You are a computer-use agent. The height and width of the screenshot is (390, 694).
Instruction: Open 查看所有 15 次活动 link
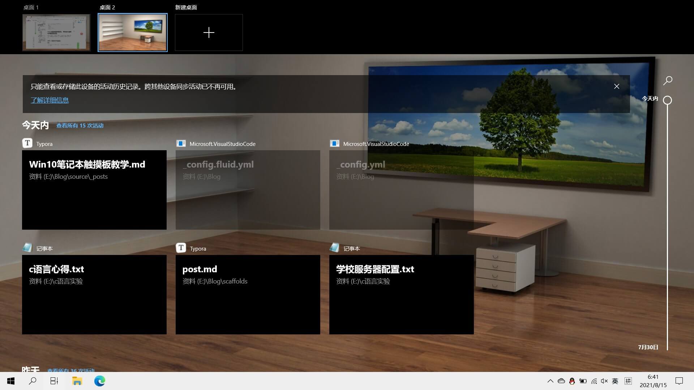click(x=80, y=126)
